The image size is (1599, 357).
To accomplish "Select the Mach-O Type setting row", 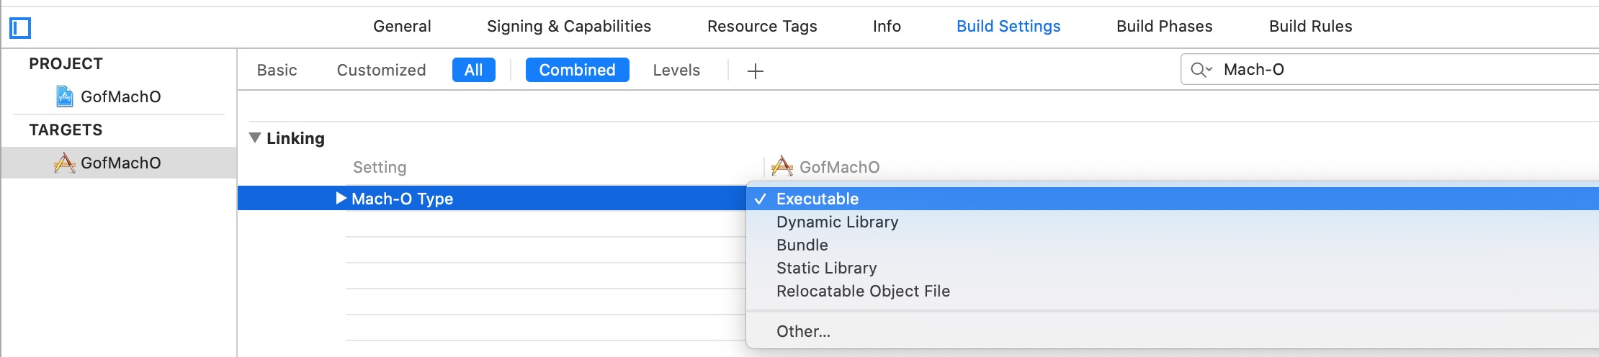I will tap(492, 199).
